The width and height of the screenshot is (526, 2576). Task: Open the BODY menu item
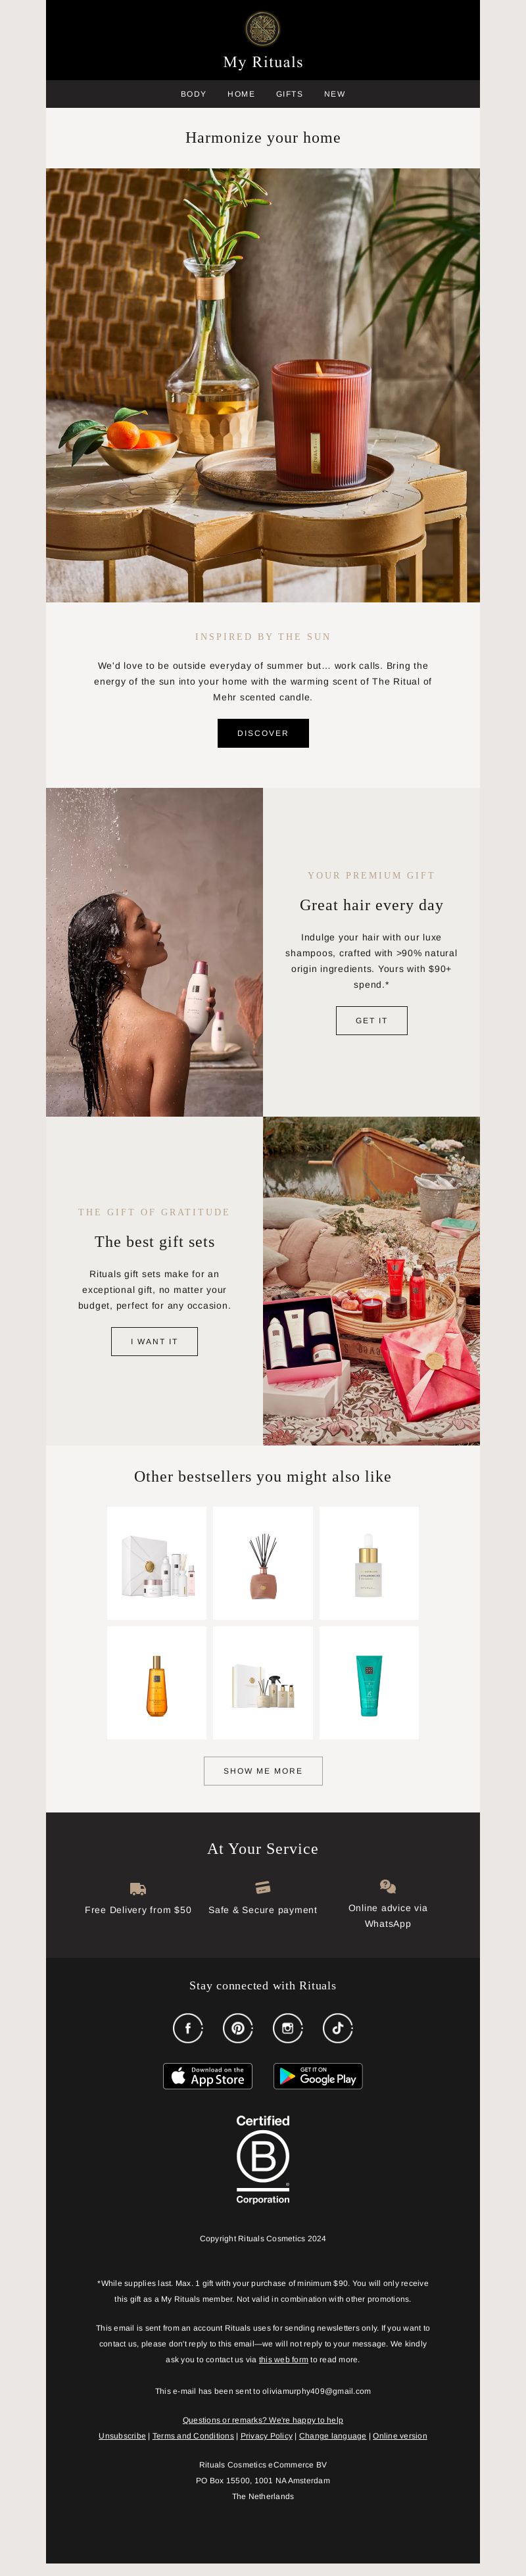click(x=193, y=94)
